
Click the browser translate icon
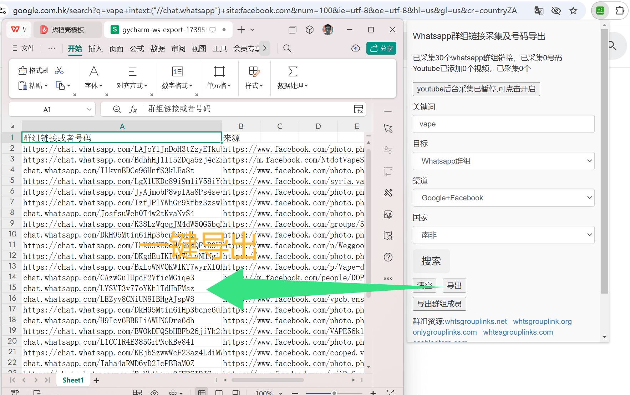pos(539,11)
